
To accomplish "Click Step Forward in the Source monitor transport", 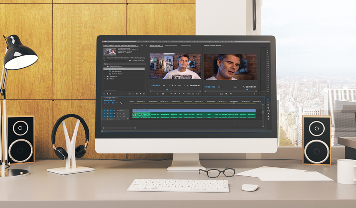I will click(179, 93).
